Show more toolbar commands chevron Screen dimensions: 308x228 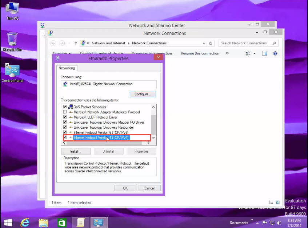(227, 53)
